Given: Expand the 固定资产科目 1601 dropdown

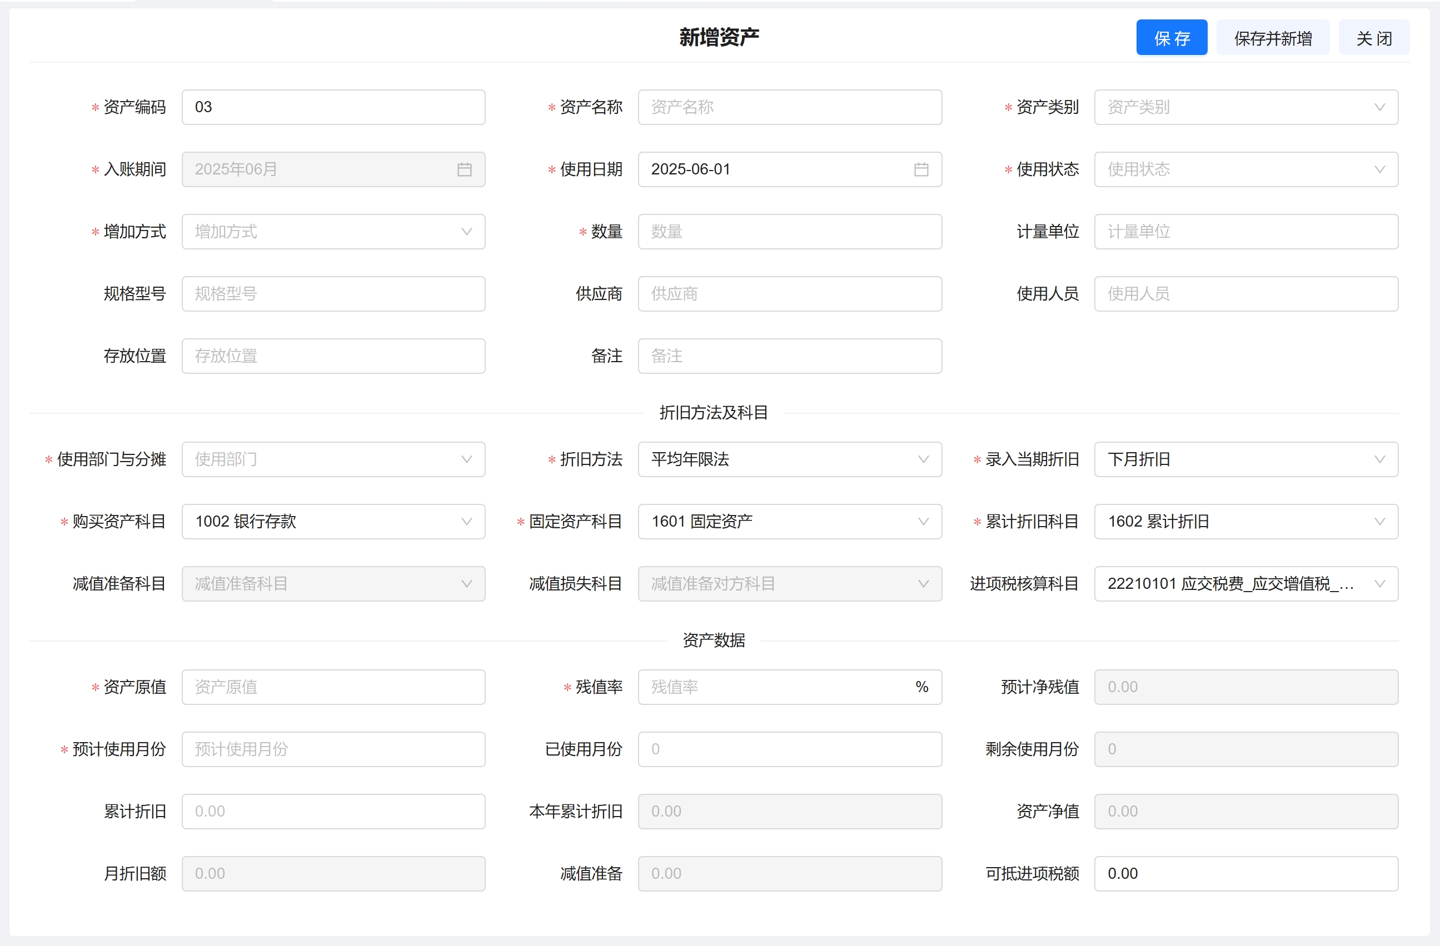Looking at the screenshot, I should coord(790,522).
